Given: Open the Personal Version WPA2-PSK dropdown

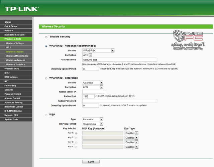Looking at the screenshot, I should point(98,50).
